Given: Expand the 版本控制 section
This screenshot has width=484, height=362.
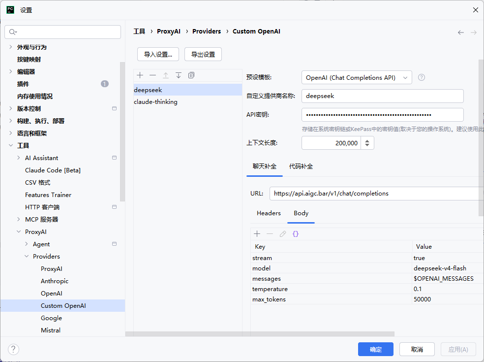Looking at the screenshot, I should [11, 108].
